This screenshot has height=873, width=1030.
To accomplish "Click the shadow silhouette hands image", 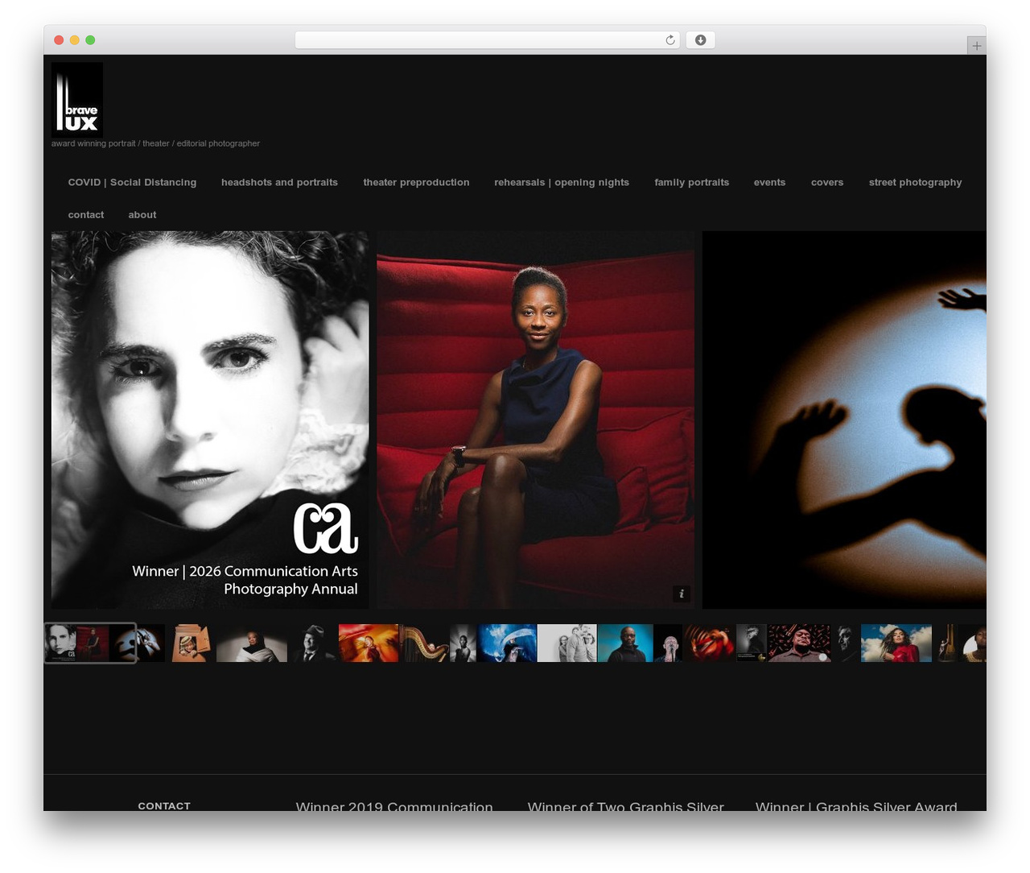I will coord(844,420).
